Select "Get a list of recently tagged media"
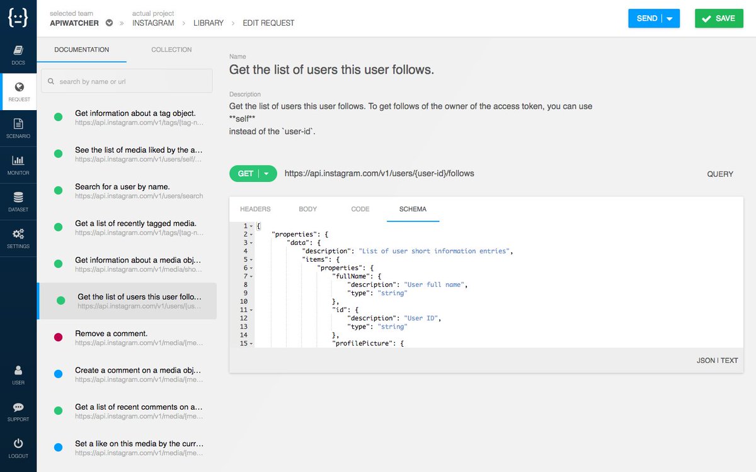The width and height of the screenshot is (756, 472). point(127,227)
